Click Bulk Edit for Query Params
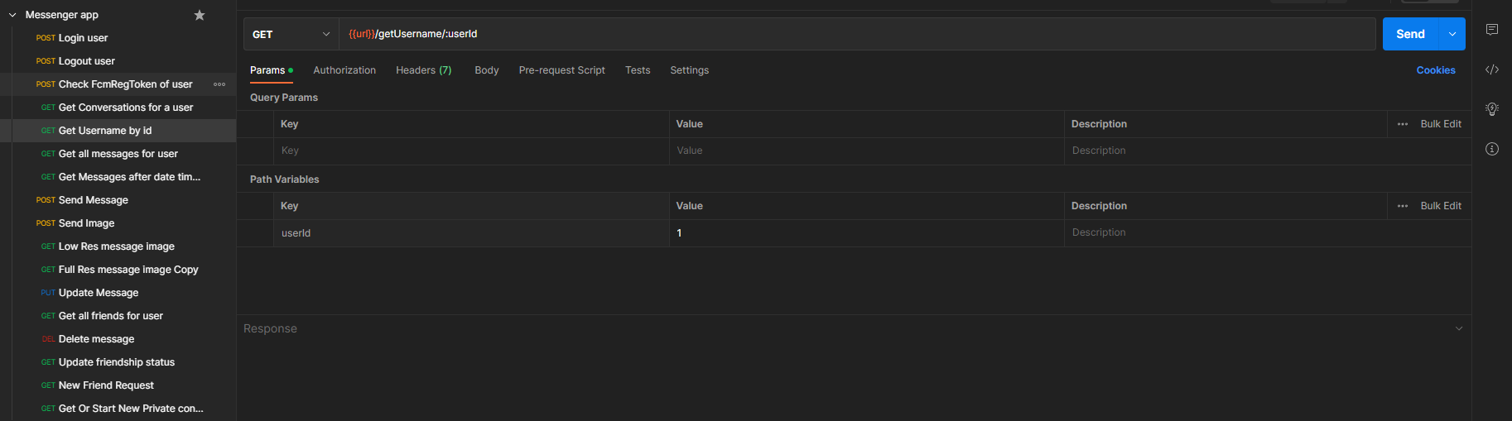Screen dimensions: 1512x421 point(1441,124)
